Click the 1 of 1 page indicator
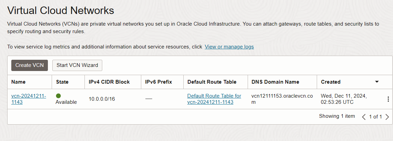 point(376,117)
